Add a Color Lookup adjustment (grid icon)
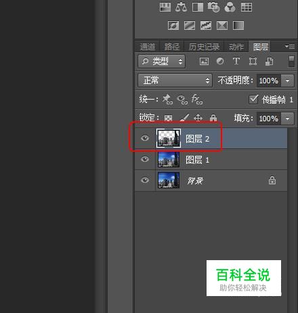Screen dimensions: 298x313 pyautogui.click(x=247, y=7)
